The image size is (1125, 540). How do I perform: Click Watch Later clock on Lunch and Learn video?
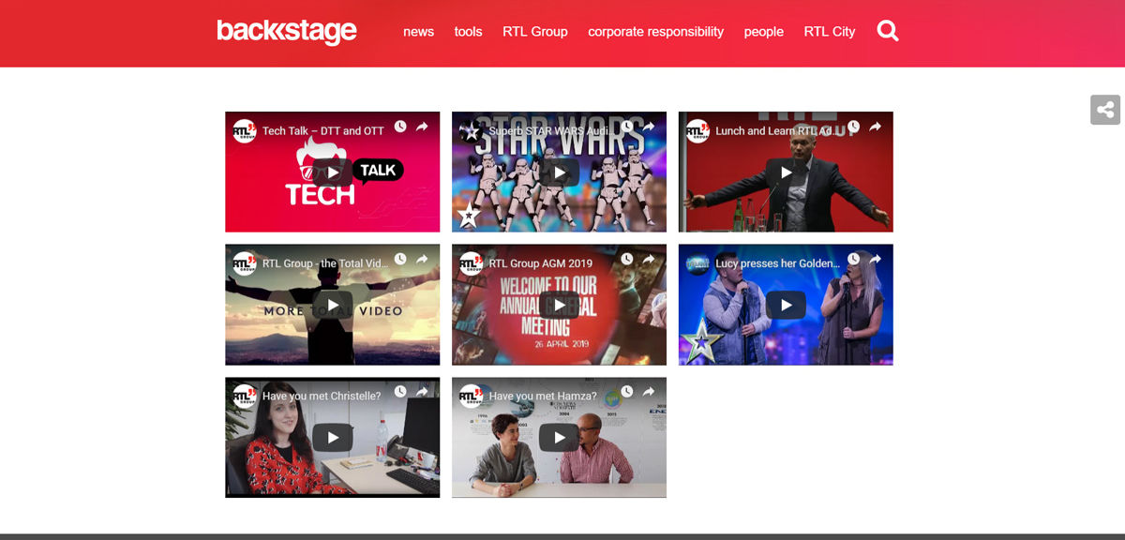point(854,127)
